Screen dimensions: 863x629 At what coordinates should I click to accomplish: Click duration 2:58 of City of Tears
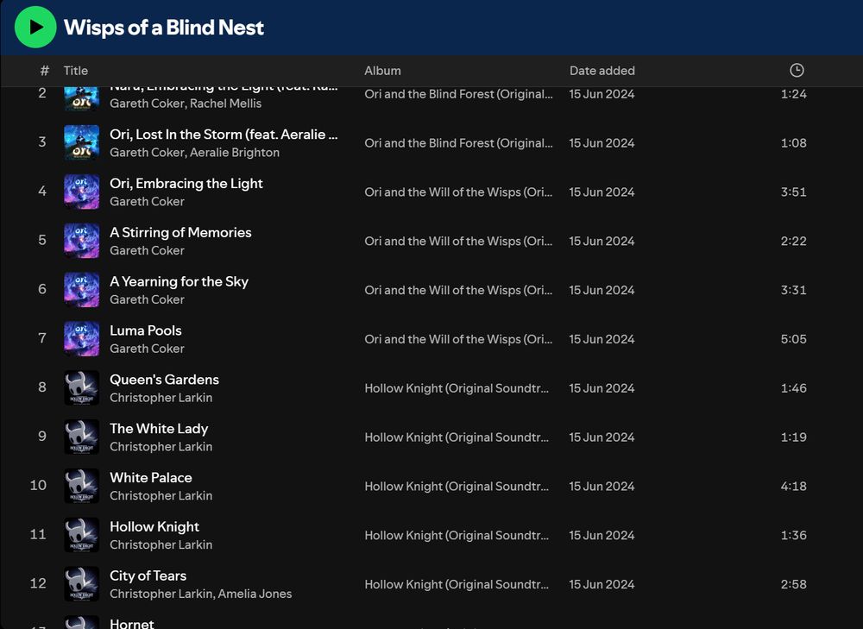pyautogui.click(x=794, y=584)
